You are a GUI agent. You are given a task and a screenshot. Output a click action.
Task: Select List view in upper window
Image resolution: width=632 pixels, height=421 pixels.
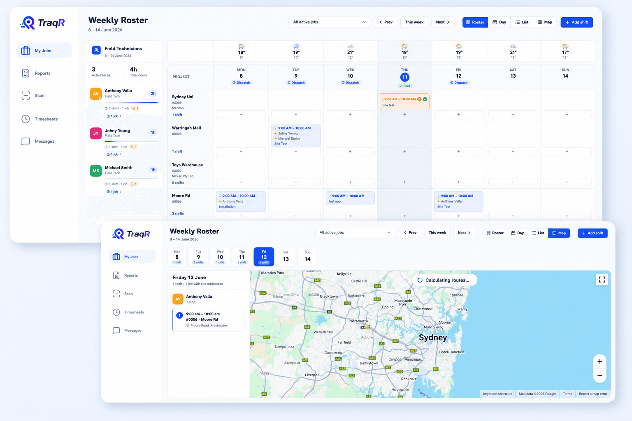pyautogui.click(x=522, y=22)
